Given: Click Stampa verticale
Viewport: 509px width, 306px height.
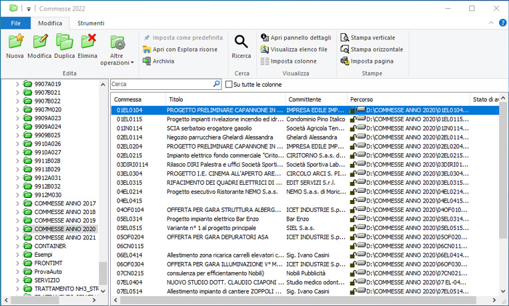Looking at the screenshot, I should click(x=368, y=37).
